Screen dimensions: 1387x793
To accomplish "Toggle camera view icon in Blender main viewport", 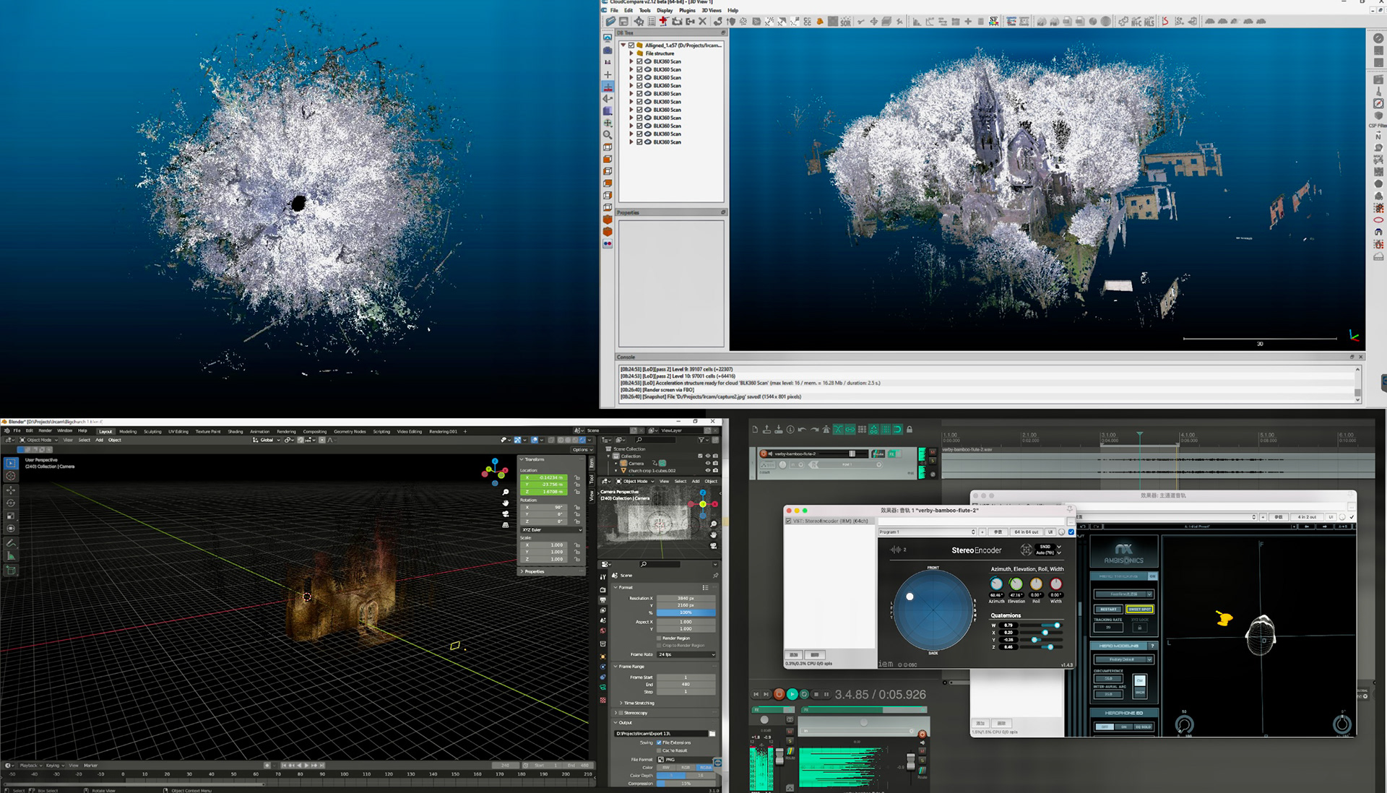I will [506, 513].
